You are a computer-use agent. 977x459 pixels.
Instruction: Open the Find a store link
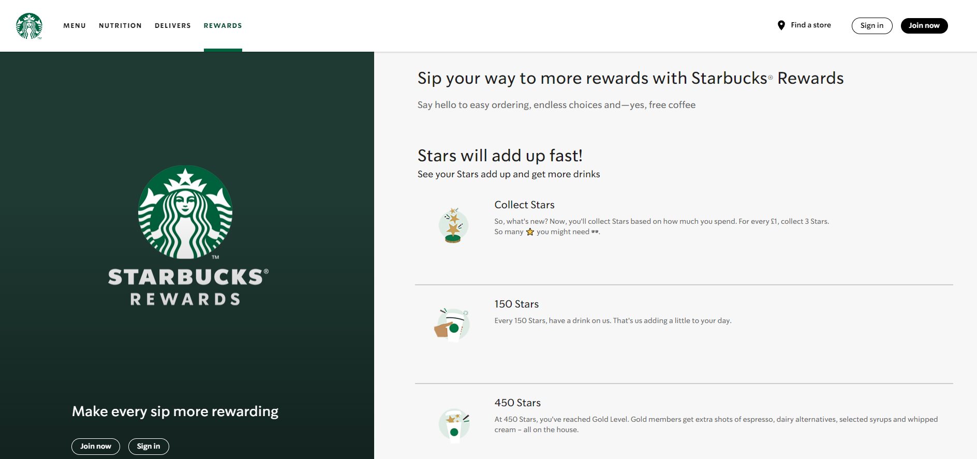click(810, 25)
